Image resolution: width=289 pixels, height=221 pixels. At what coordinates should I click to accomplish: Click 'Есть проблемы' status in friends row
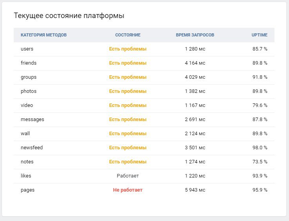(x=128, y=63)
